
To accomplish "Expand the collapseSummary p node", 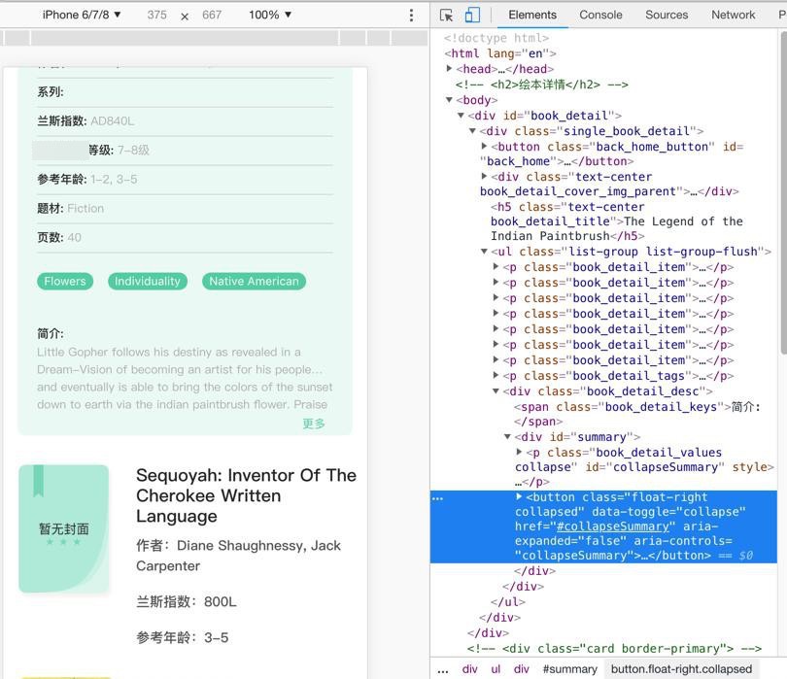I will 519,452.
